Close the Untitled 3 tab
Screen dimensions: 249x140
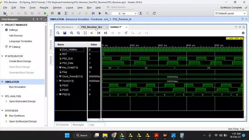[126, 27]
